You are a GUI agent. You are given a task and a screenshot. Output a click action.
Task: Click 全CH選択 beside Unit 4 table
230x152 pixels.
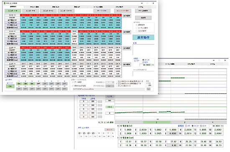[127, 65]
